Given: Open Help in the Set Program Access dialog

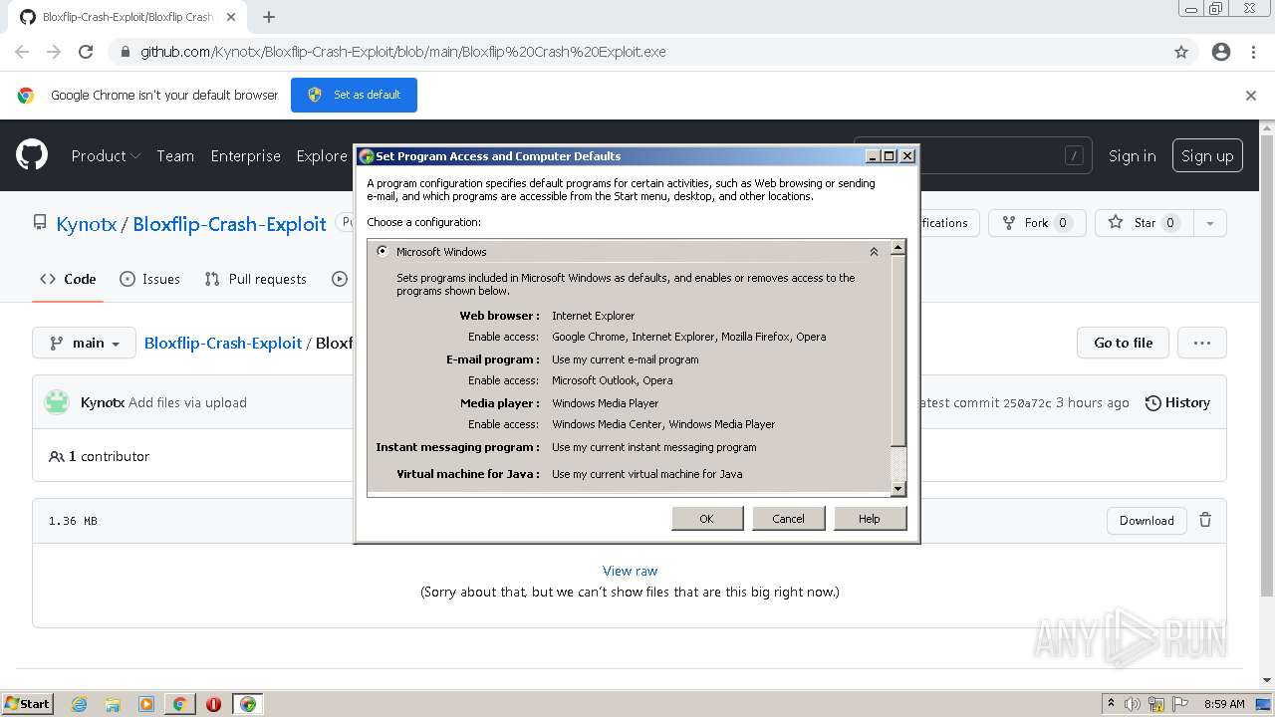Looking at the screenshot, I should [870, 519].
